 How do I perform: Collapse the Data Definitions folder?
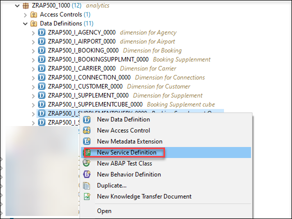[x=25, y=23]
